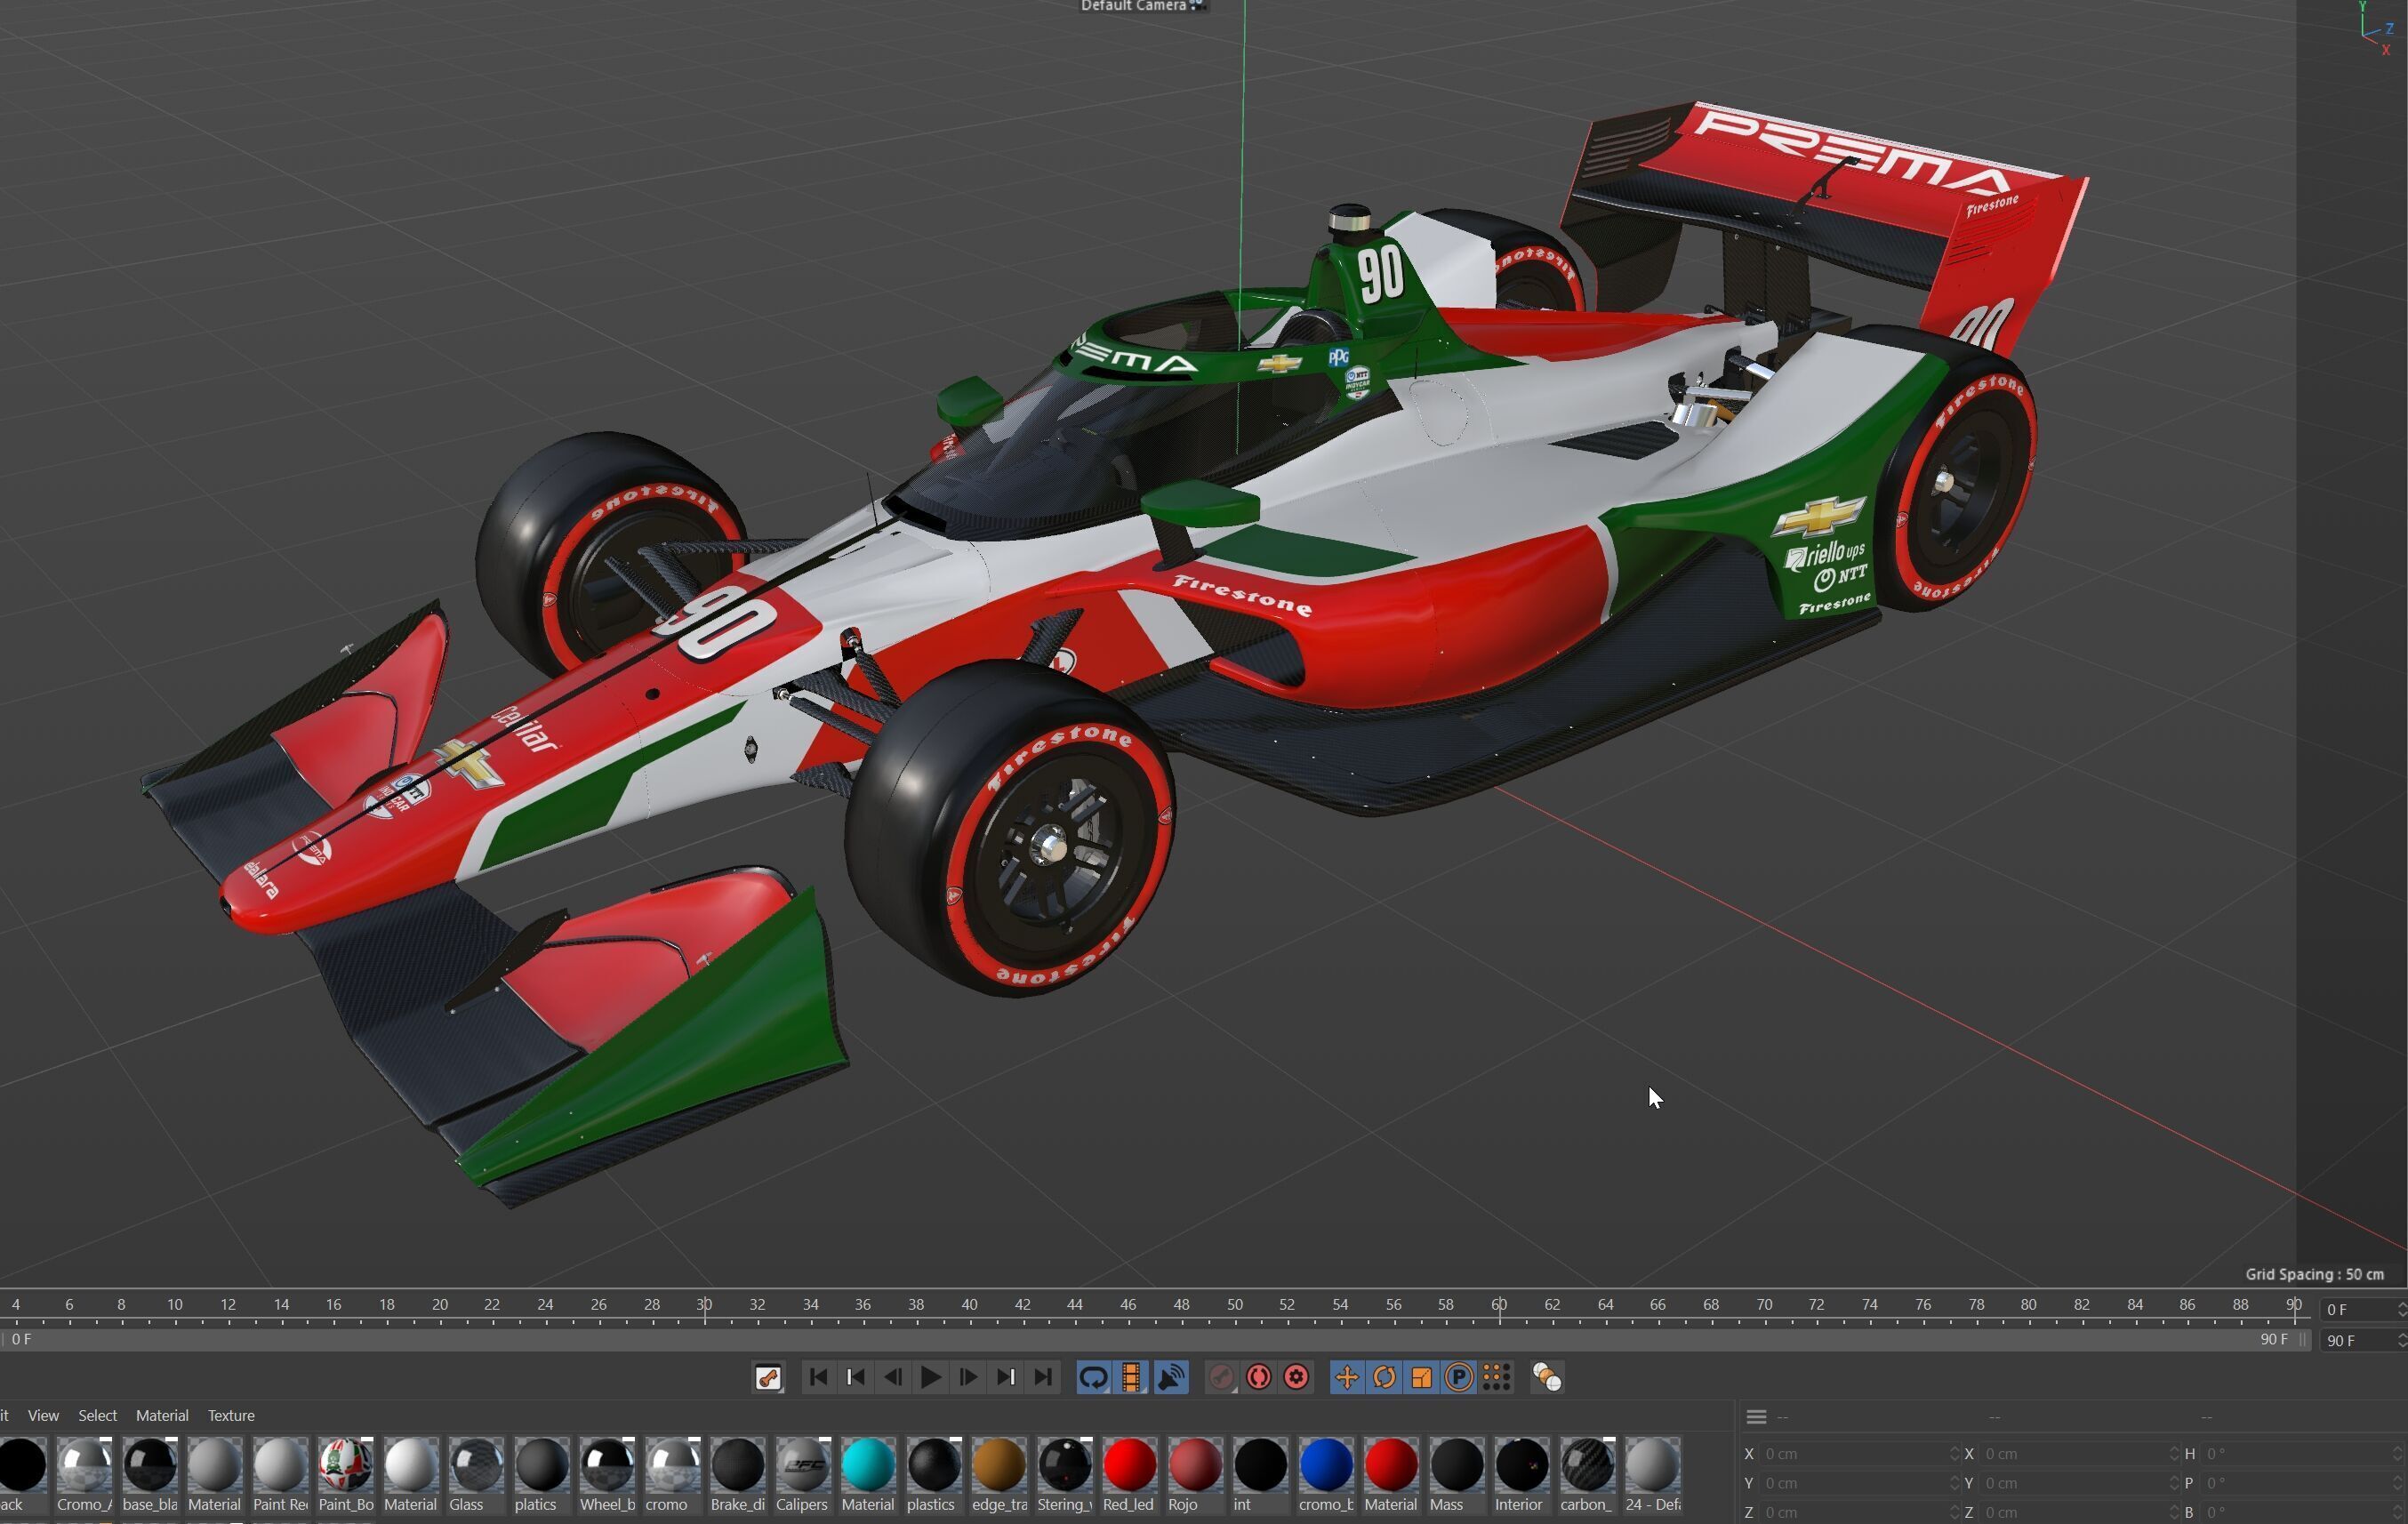Image resolution: width=2408 pixels, height=1524 pixels.
Task: Select the cyan Material swatch
Action: tap(868, 1465)
